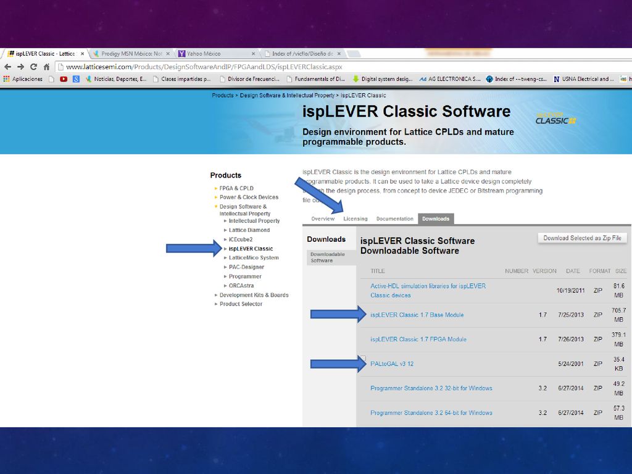Viewport: 632px width, 474px height.
Task: Open the Aplicaciones apps grid bookmark
Action: (23, 79)
